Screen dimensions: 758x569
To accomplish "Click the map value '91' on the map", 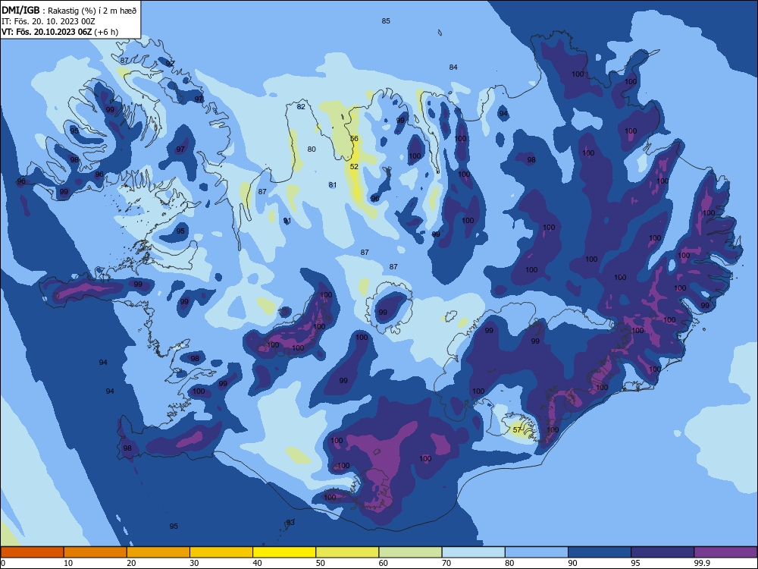I will click(287, 221).
